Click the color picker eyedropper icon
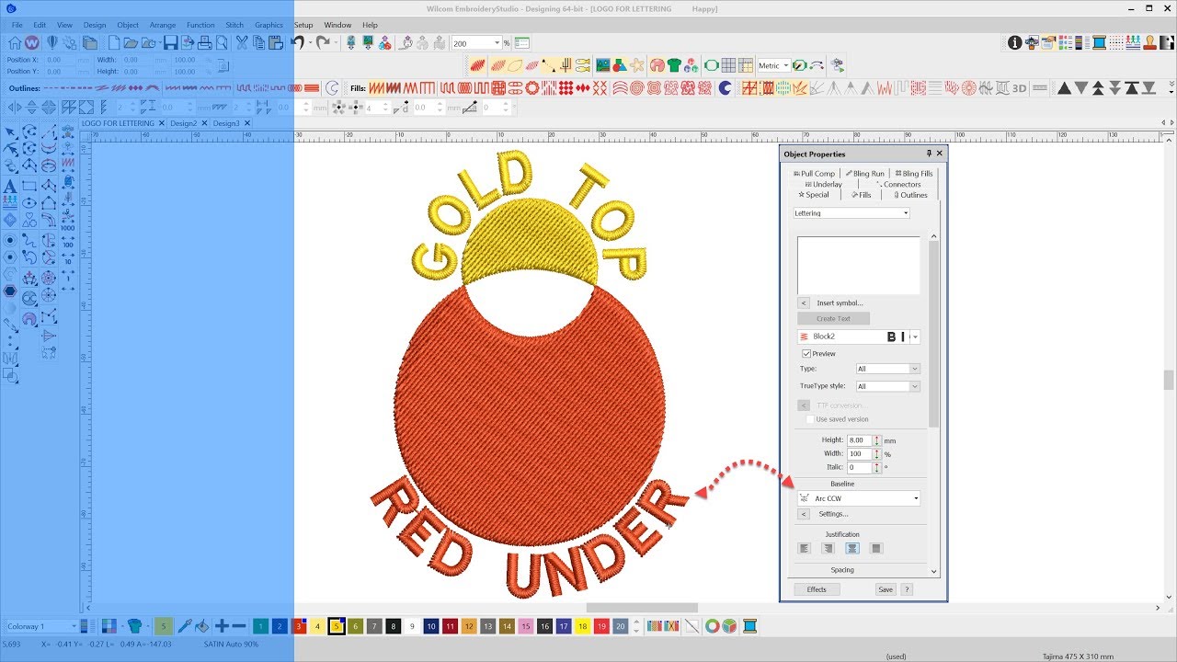Viewport: 1177px width, 662px height. click(x=184, y=626)
